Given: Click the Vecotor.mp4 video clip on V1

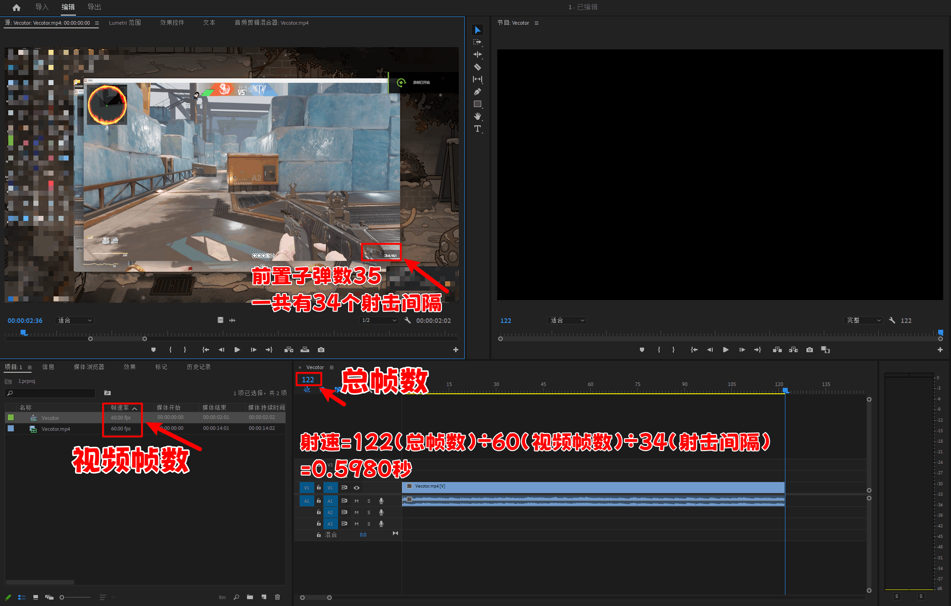Looking at the screenshot, I should 593,488.
